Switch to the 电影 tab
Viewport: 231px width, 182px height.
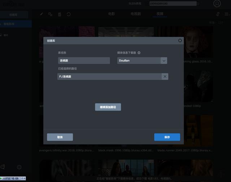click(x=112, y=14)
